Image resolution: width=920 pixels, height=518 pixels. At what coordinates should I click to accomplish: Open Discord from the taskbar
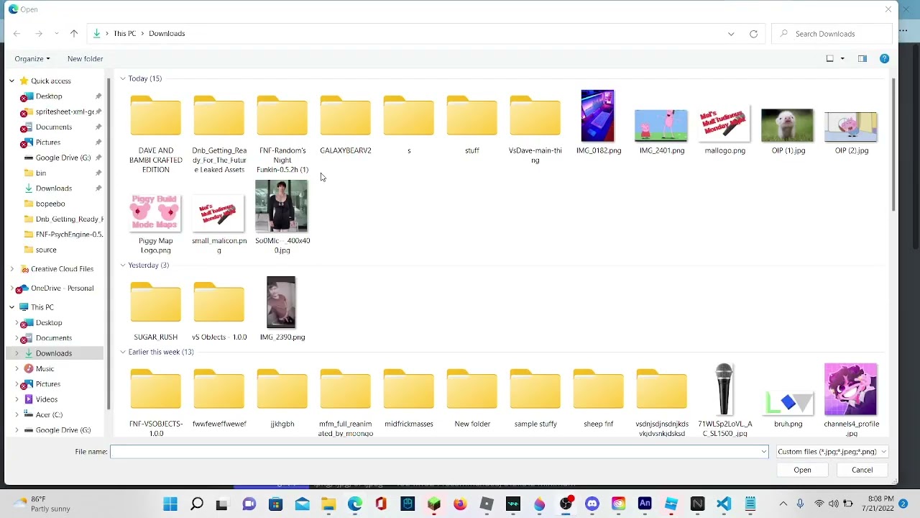point(592,504)
